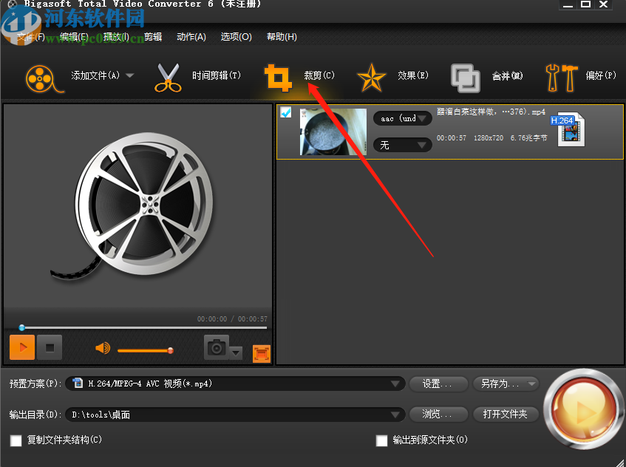Click the 打开文件夹 button
Screen dimensions: 626x467
[x=506, y=415]
